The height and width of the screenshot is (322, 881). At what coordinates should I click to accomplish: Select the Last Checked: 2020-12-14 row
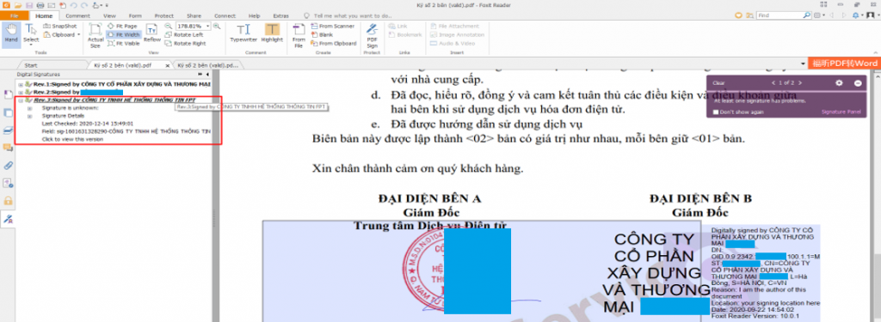point(87,123)
